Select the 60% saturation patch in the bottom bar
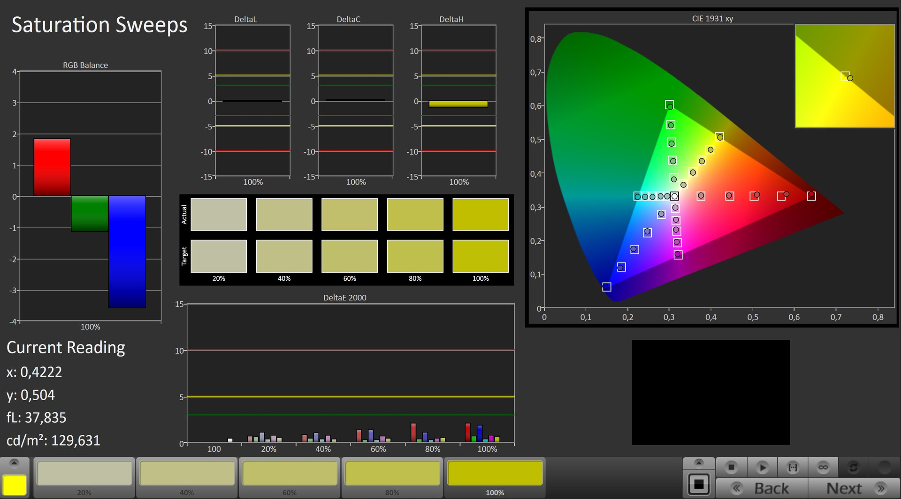 (x=290, y=477)
